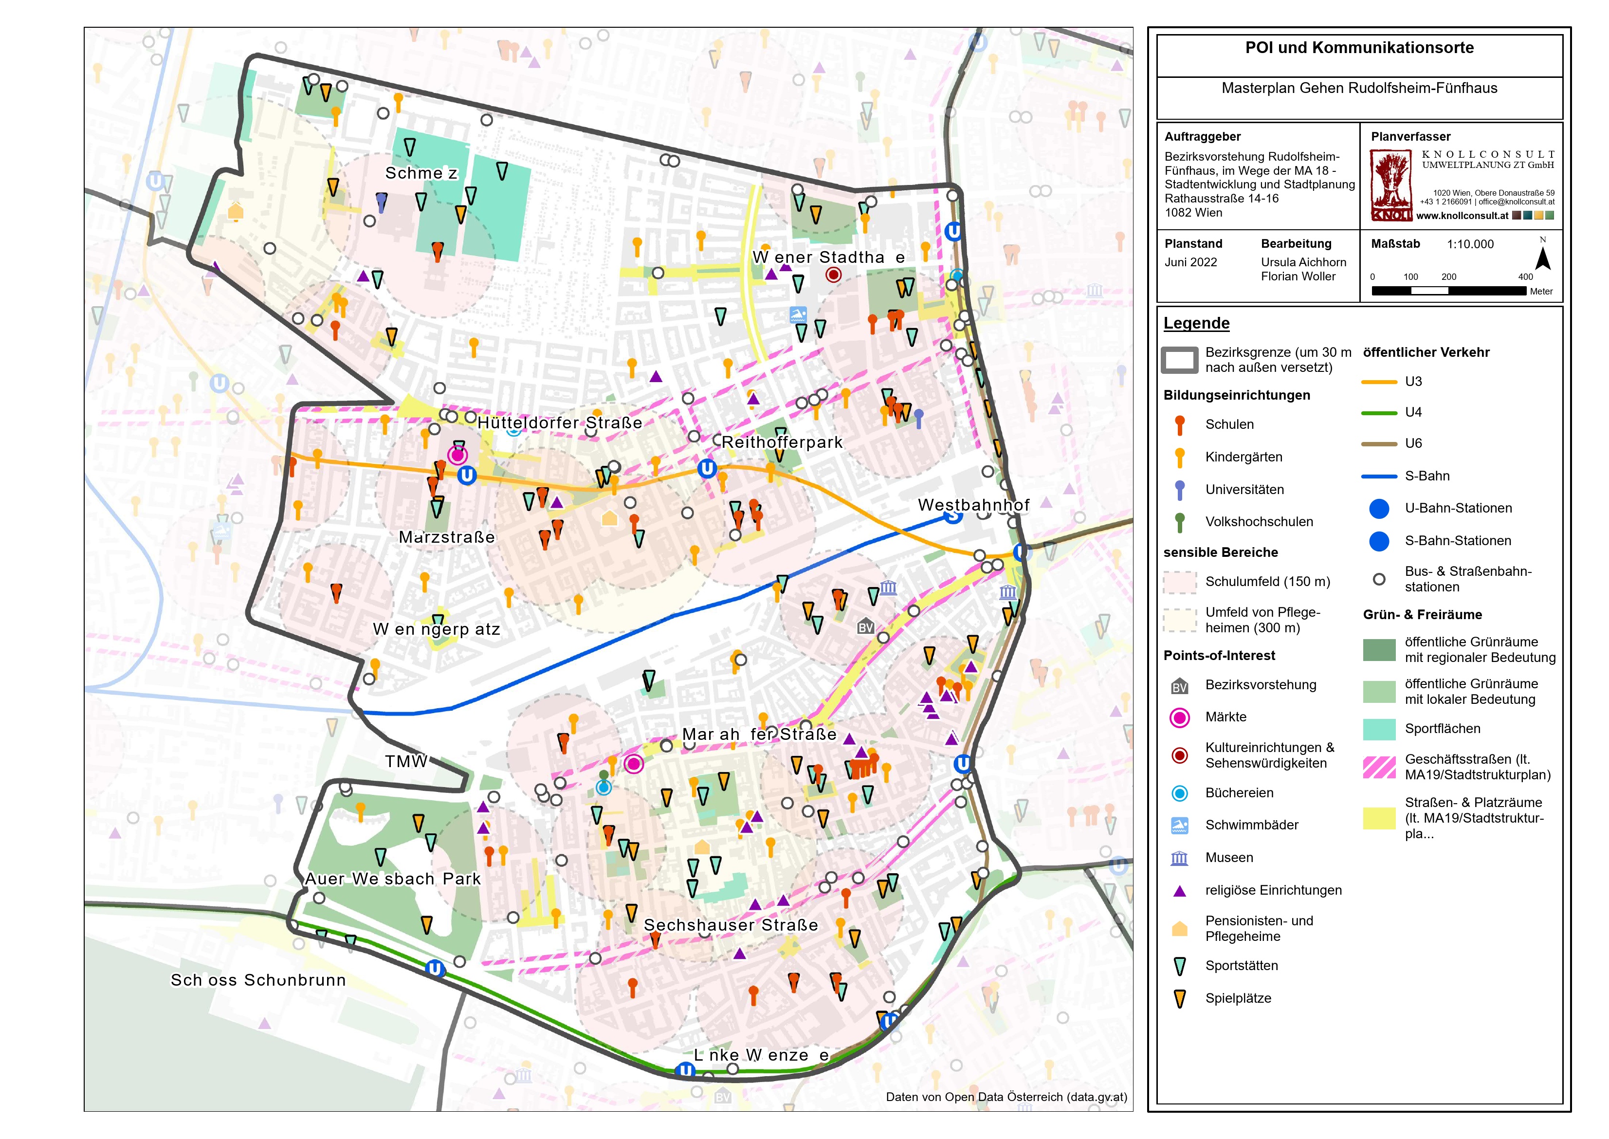Screen dimensions: 1609x1139
Task: Click the BV Bezirksvorstehung icon on the map
Action: point(866,626)
